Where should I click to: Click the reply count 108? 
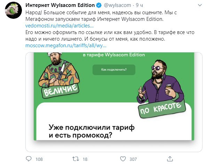(39, 159)
